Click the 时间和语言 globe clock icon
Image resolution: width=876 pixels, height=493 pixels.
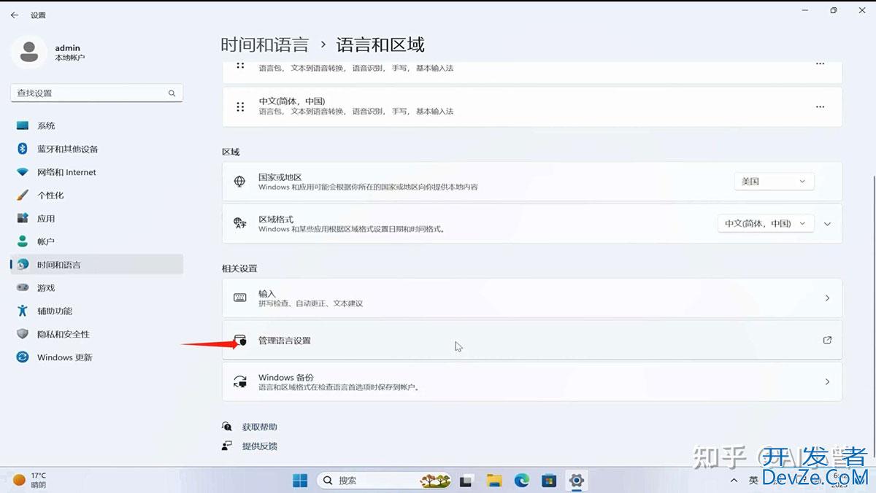tap(23, 265)
